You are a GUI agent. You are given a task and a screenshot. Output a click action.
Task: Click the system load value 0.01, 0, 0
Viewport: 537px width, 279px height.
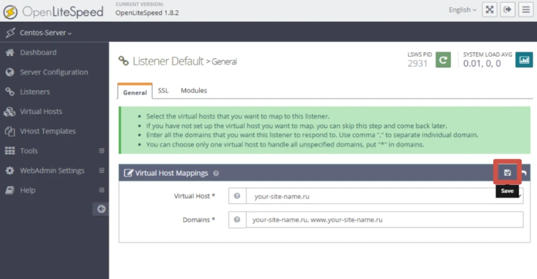click(482, 63)
